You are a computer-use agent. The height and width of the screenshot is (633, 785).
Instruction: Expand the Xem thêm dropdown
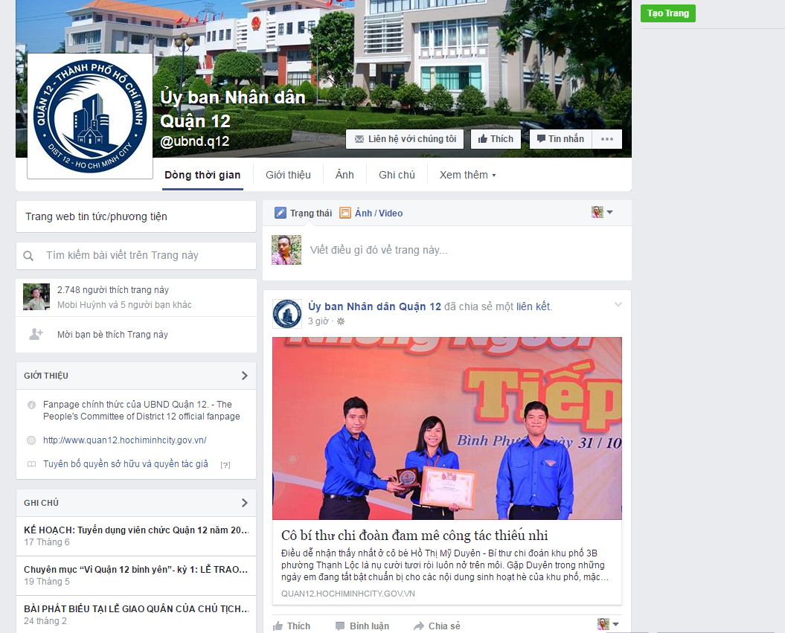click(x=467, y=175)
